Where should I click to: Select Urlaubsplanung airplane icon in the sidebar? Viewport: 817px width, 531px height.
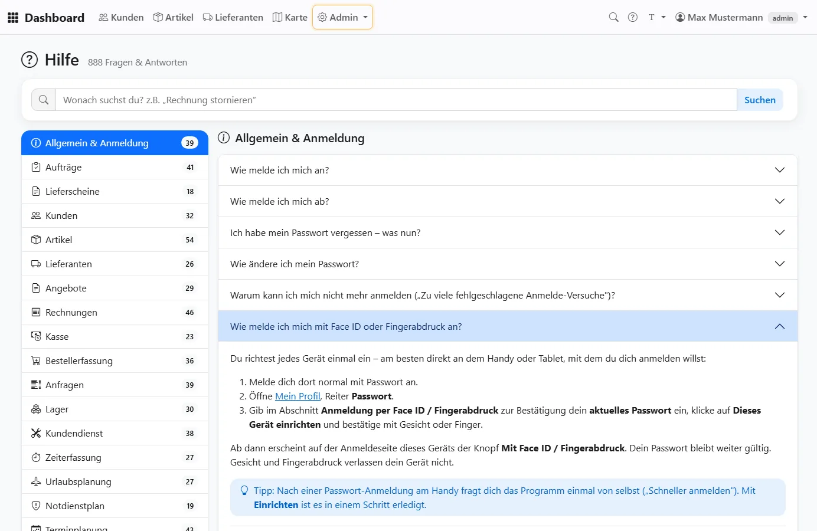36,482
